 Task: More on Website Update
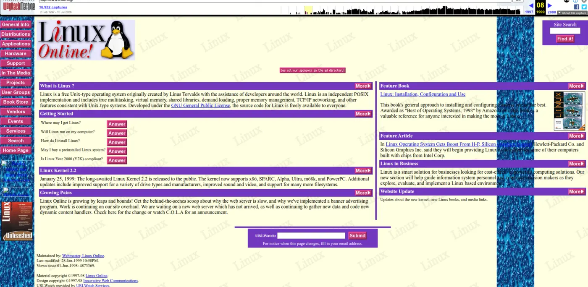576,192
